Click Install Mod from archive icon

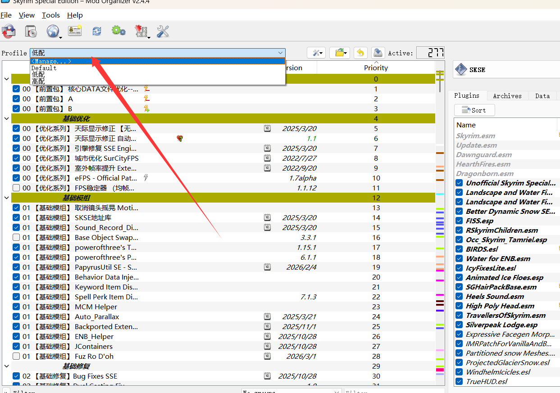click(31, 32)
